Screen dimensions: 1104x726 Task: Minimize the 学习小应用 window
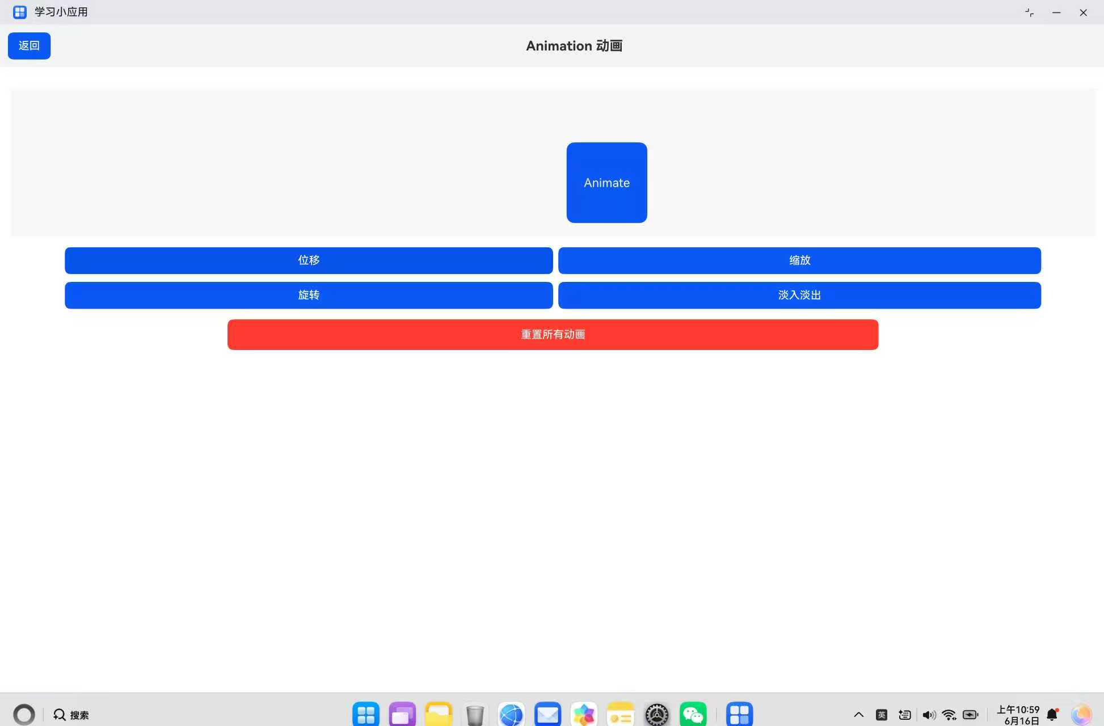(1056, 12)
